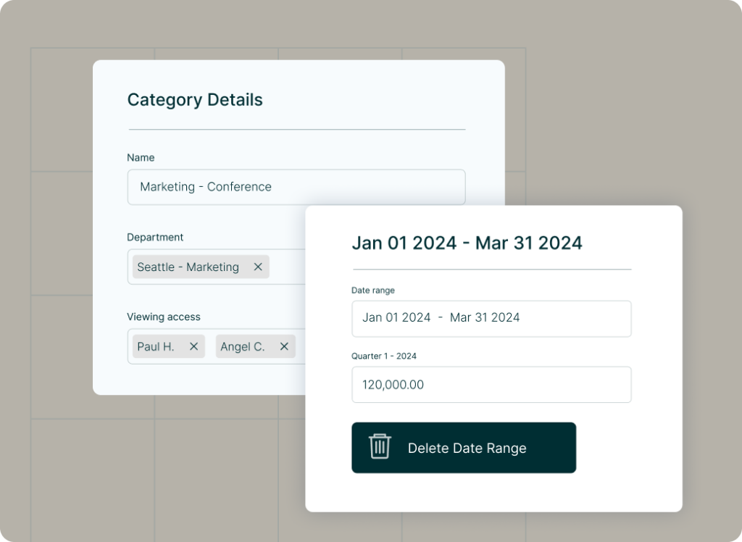742x542 pixels.
Task: Click inside the 120,000.00 amount field
Action: pyautogui.click(x=491, y=385)
